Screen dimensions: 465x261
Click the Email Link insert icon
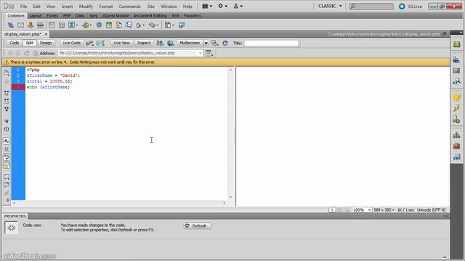[x=20, y=25]
